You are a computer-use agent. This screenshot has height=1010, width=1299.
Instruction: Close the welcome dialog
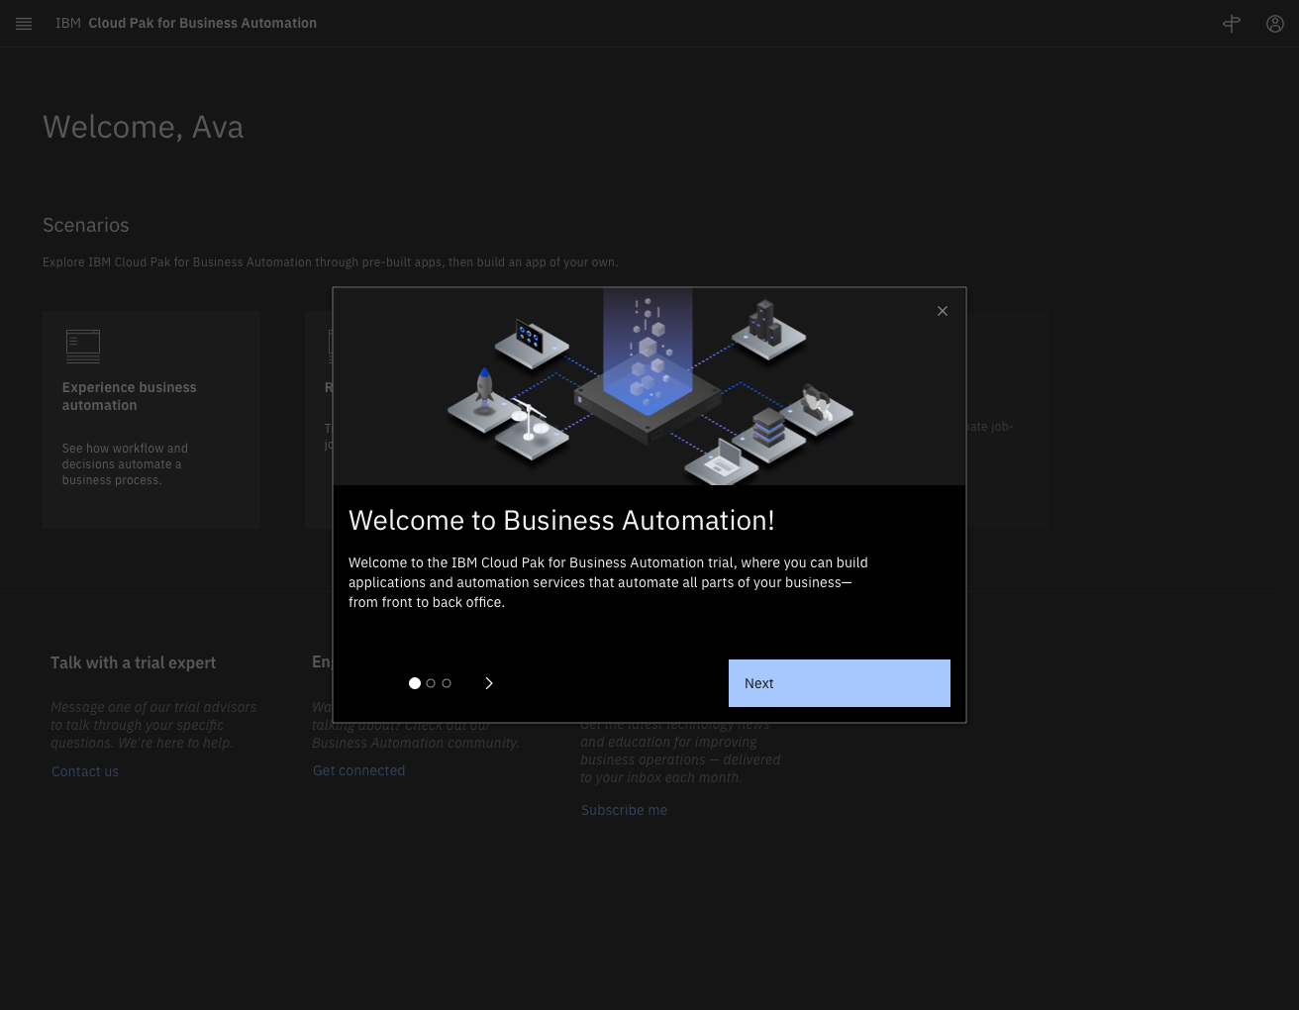[x=943, y=311]
